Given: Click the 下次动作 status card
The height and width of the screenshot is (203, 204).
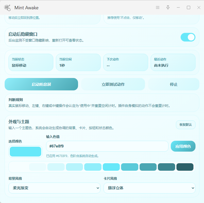Looking at the screenshot, I should [126, 62].
